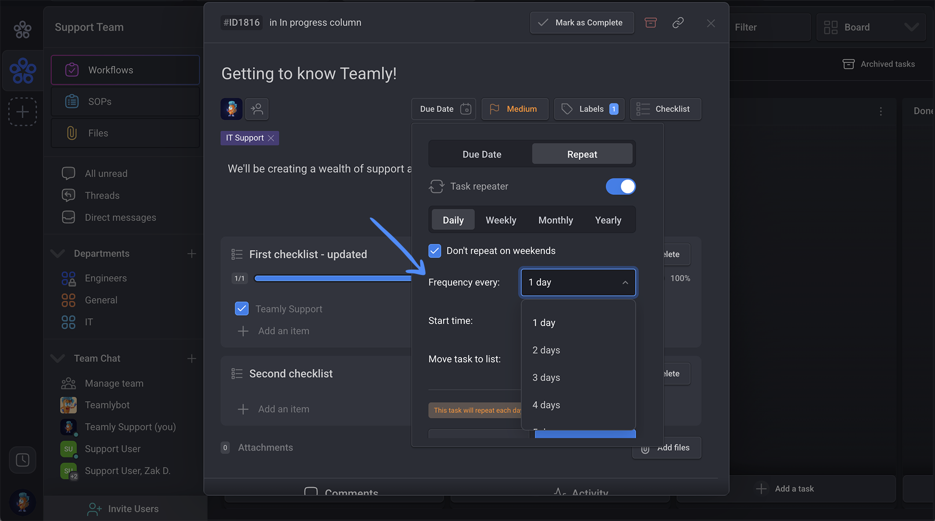Open the Labels selector
This screenshot has width=935, height=521.
[589, 109]
